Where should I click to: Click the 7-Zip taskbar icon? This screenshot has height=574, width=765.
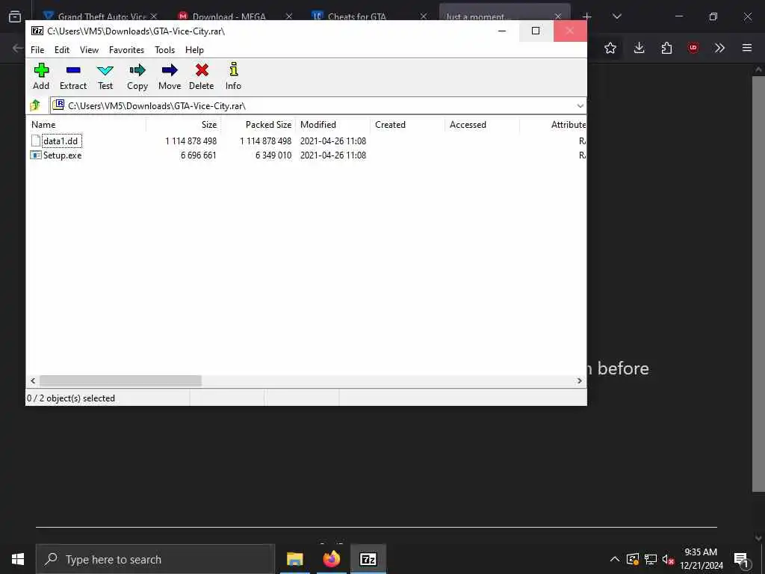(x=368, y=559)
